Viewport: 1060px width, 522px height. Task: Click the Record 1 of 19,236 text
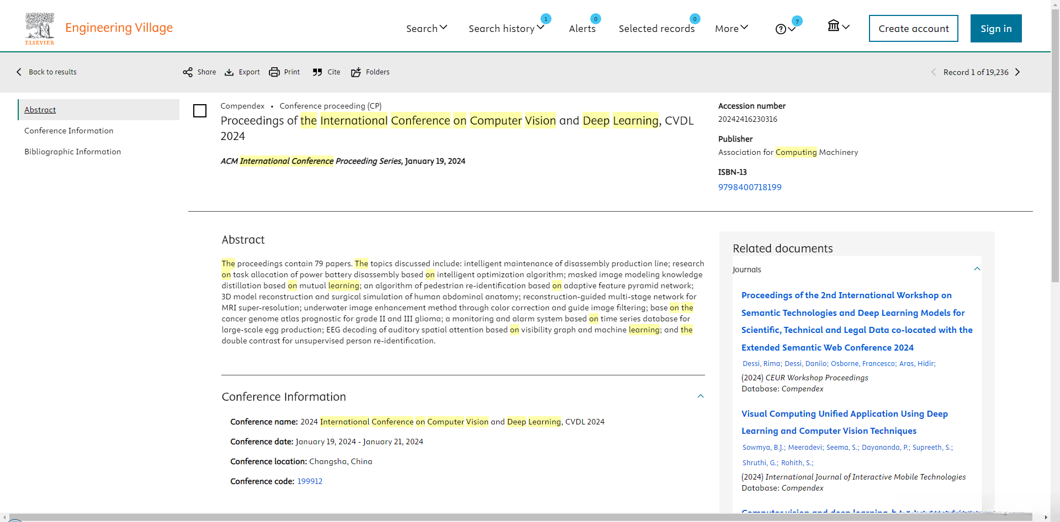point(976,72)
